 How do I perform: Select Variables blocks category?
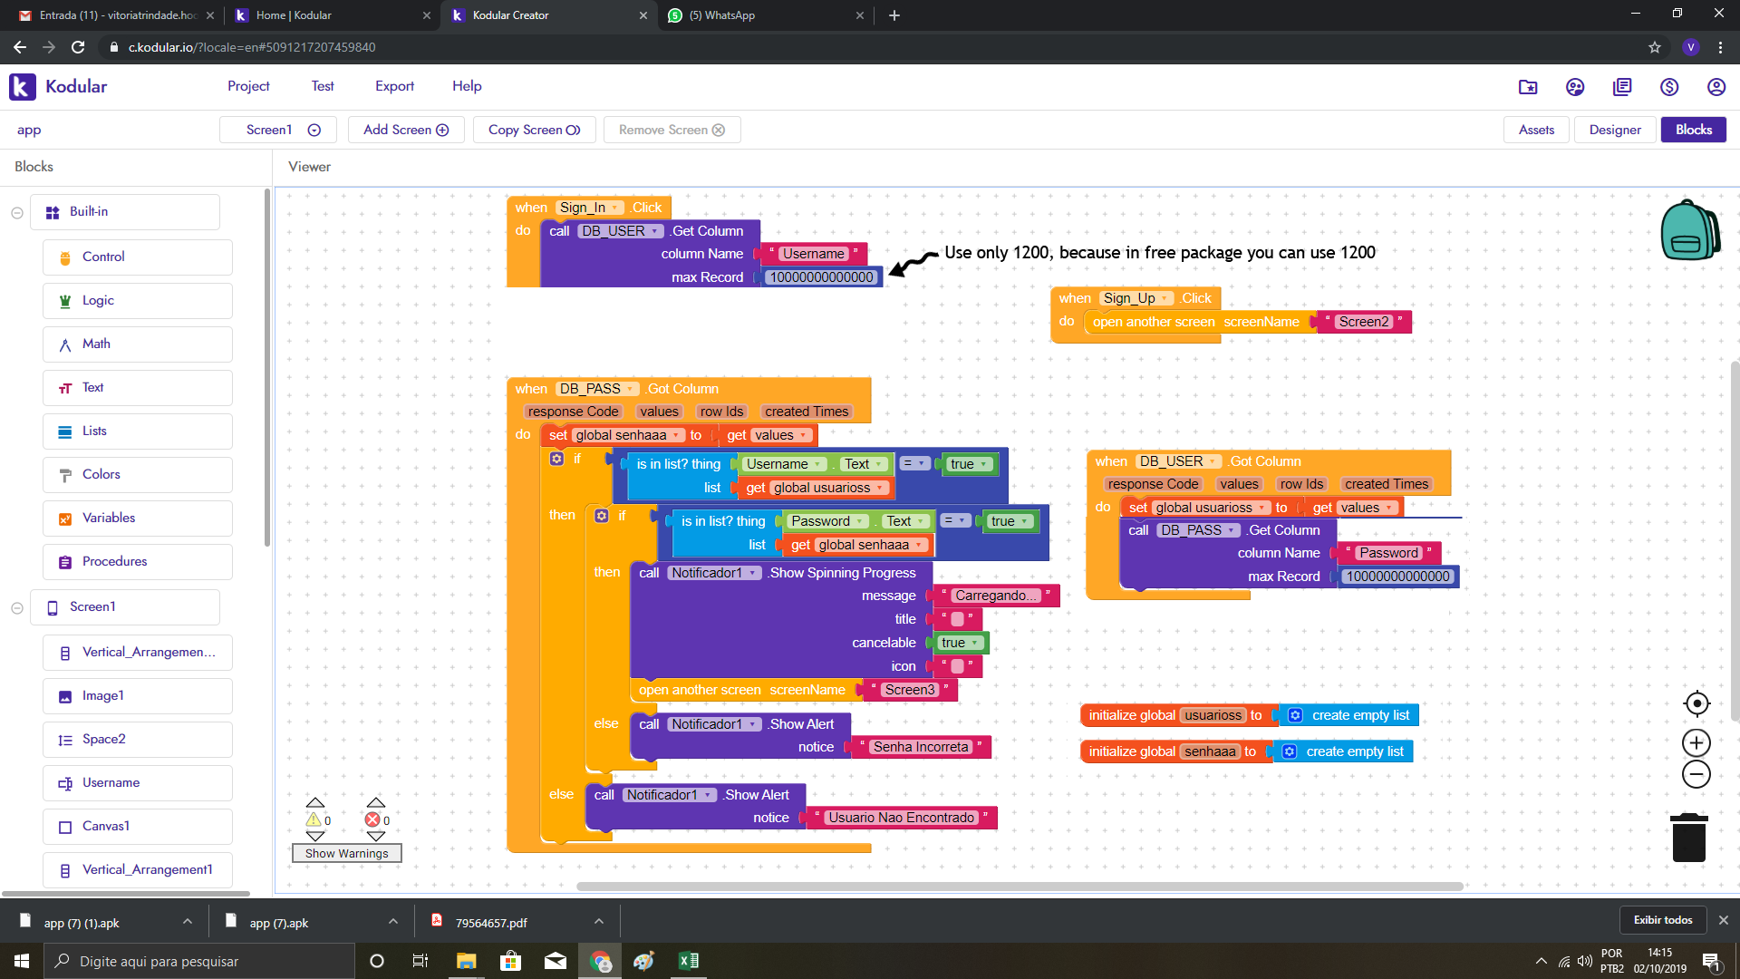(137, 518)
